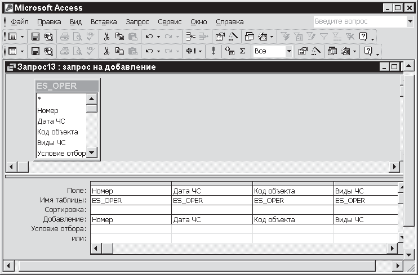Open the Файл menu
Screen dimensions: 418x275
[x=20, y=21]
